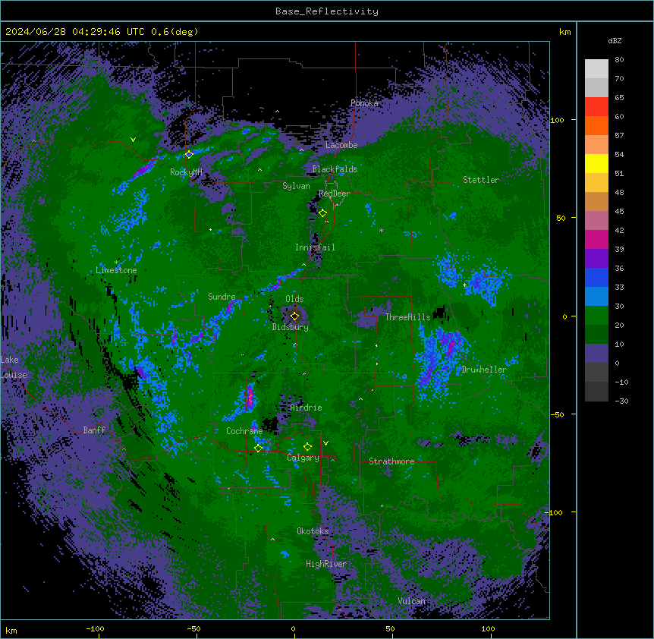Click the 80 value in dBZ legend
This screenshot has width=654, height=639.
(619, 60)
